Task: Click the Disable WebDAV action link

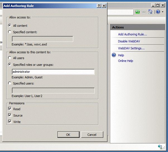Action: coord(129,41)
